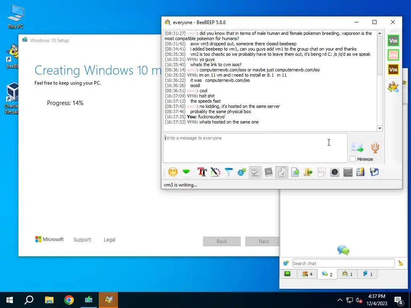Screen dimensions: 411x308
Task: Switch to the groups tab showing 1
Action: [x=347, y=274]
